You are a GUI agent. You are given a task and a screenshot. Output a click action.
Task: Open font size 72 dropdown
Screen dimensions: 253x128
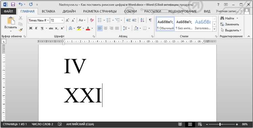pyautogui.click(x=62, y=20)
